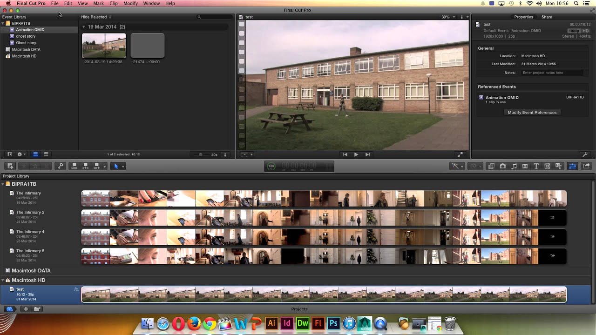This screenshot has width=596, height=335.
Task: Switch to the Share tab in inspector
Action: point(547,17)
